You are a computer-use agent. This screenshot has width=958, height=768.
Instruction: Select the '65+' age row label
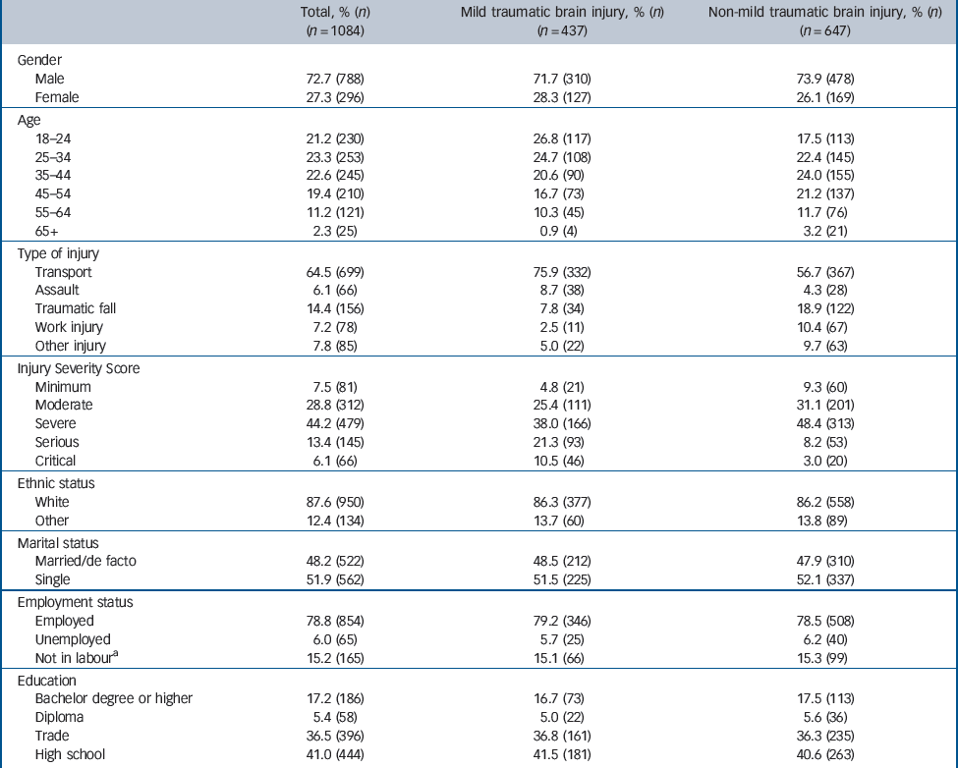[47, 233]
